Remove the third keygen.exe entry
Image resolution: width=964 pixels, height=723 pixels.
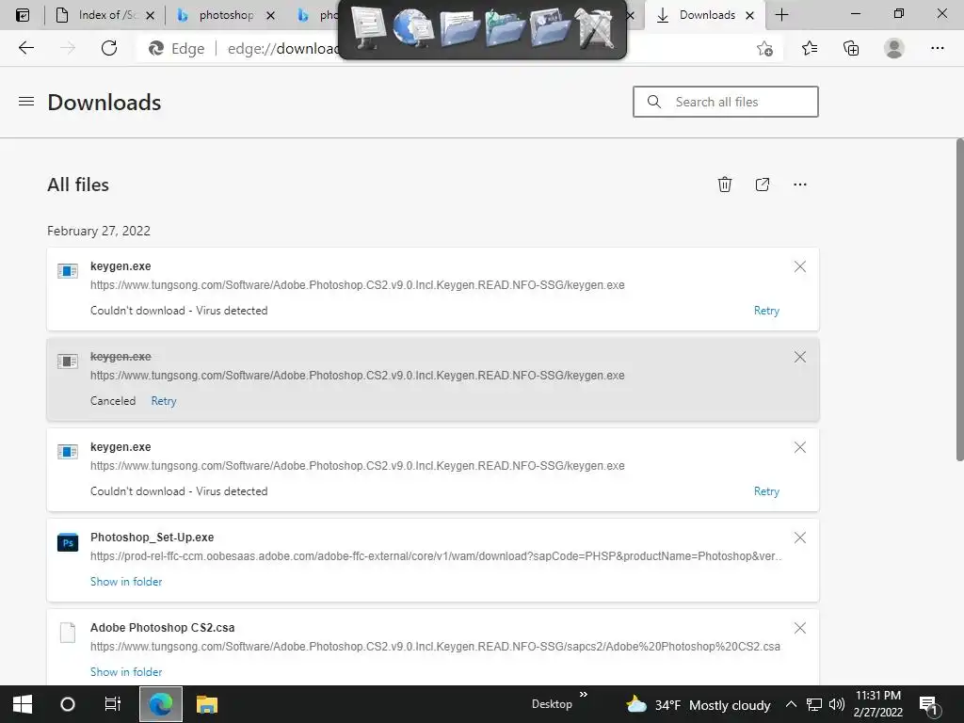tap(800, 447)
